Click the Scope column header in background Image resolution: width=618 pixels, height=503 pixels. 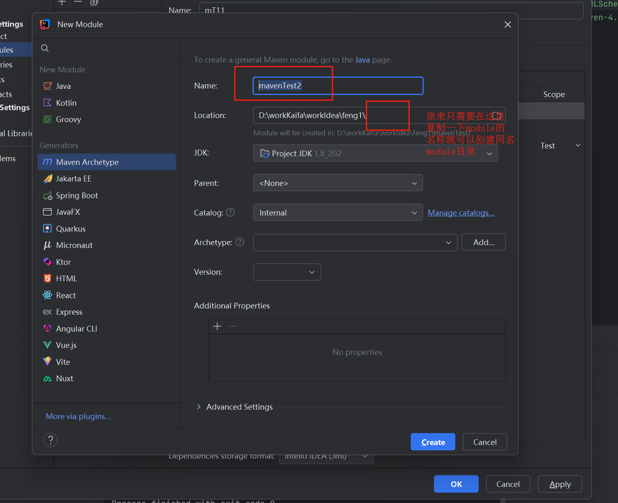[x=554, y=94]
